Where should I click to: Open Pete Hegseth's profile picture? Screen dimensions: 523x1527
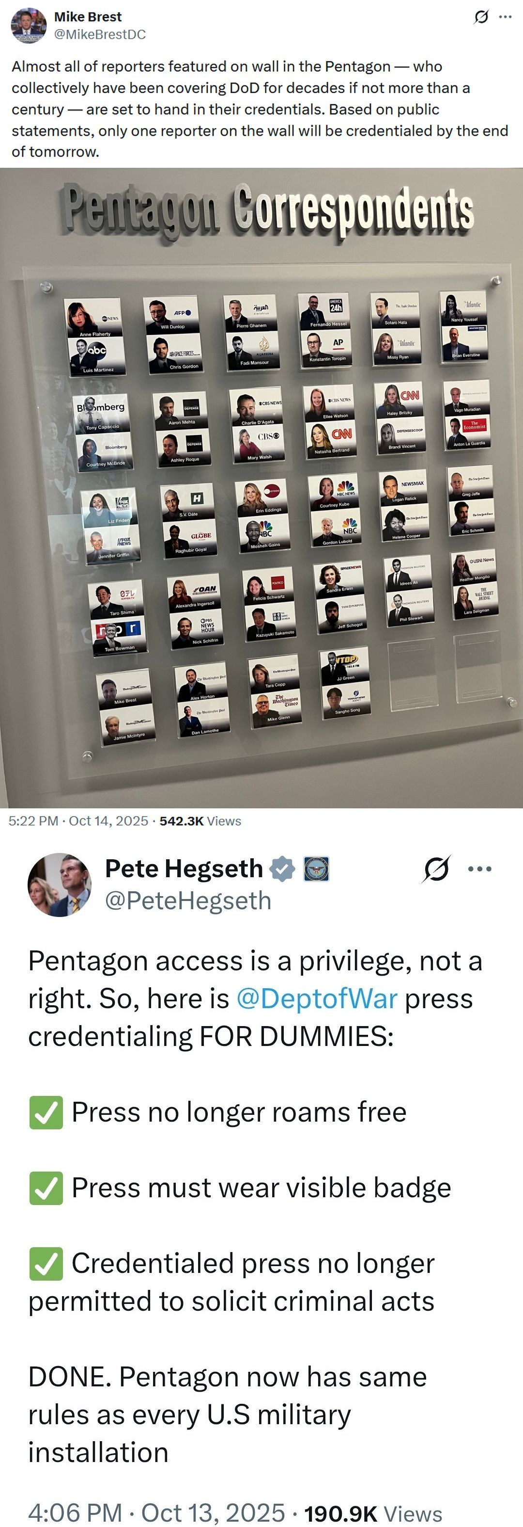click(x=60, y=884)
